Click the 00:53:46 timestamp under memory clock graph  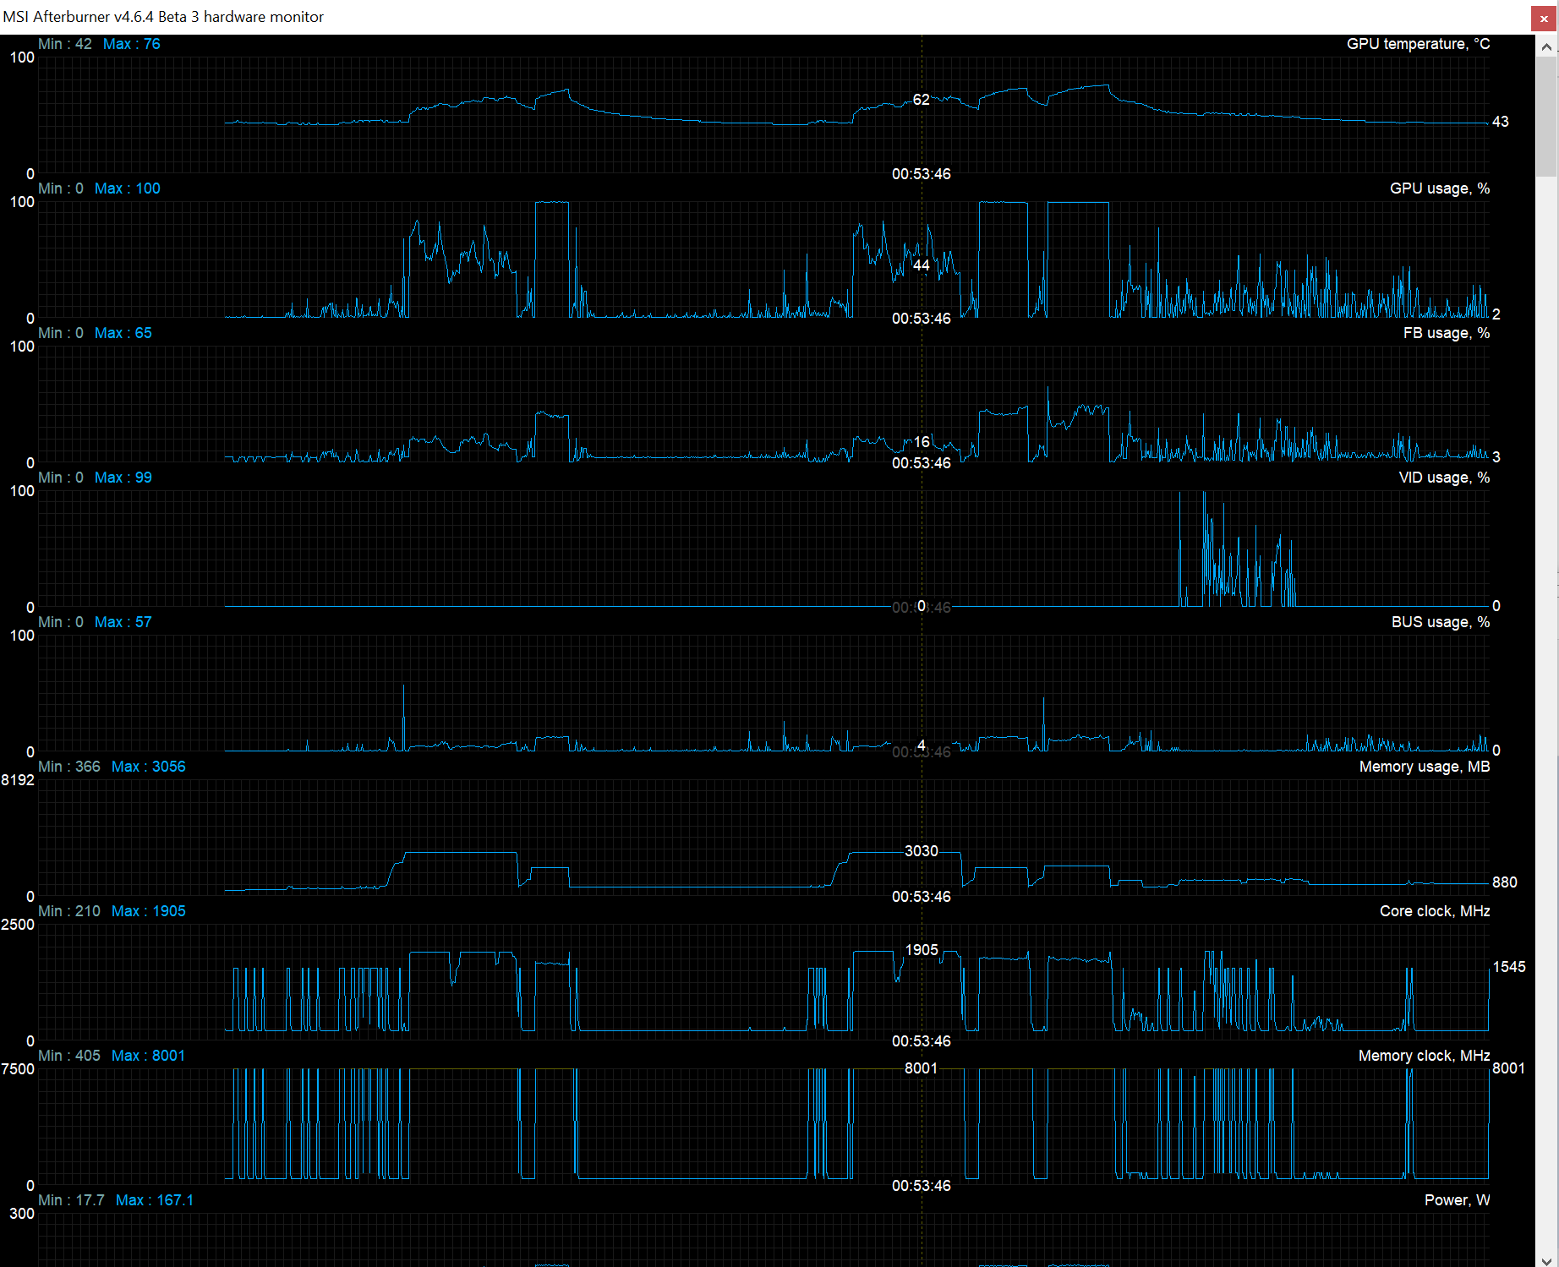click(x=922, y=1186)
